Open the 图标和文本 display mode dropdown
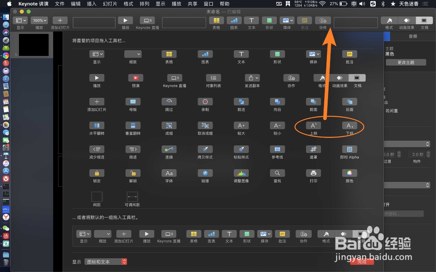This screenshot has height=272, width=436. click(106, 262)
